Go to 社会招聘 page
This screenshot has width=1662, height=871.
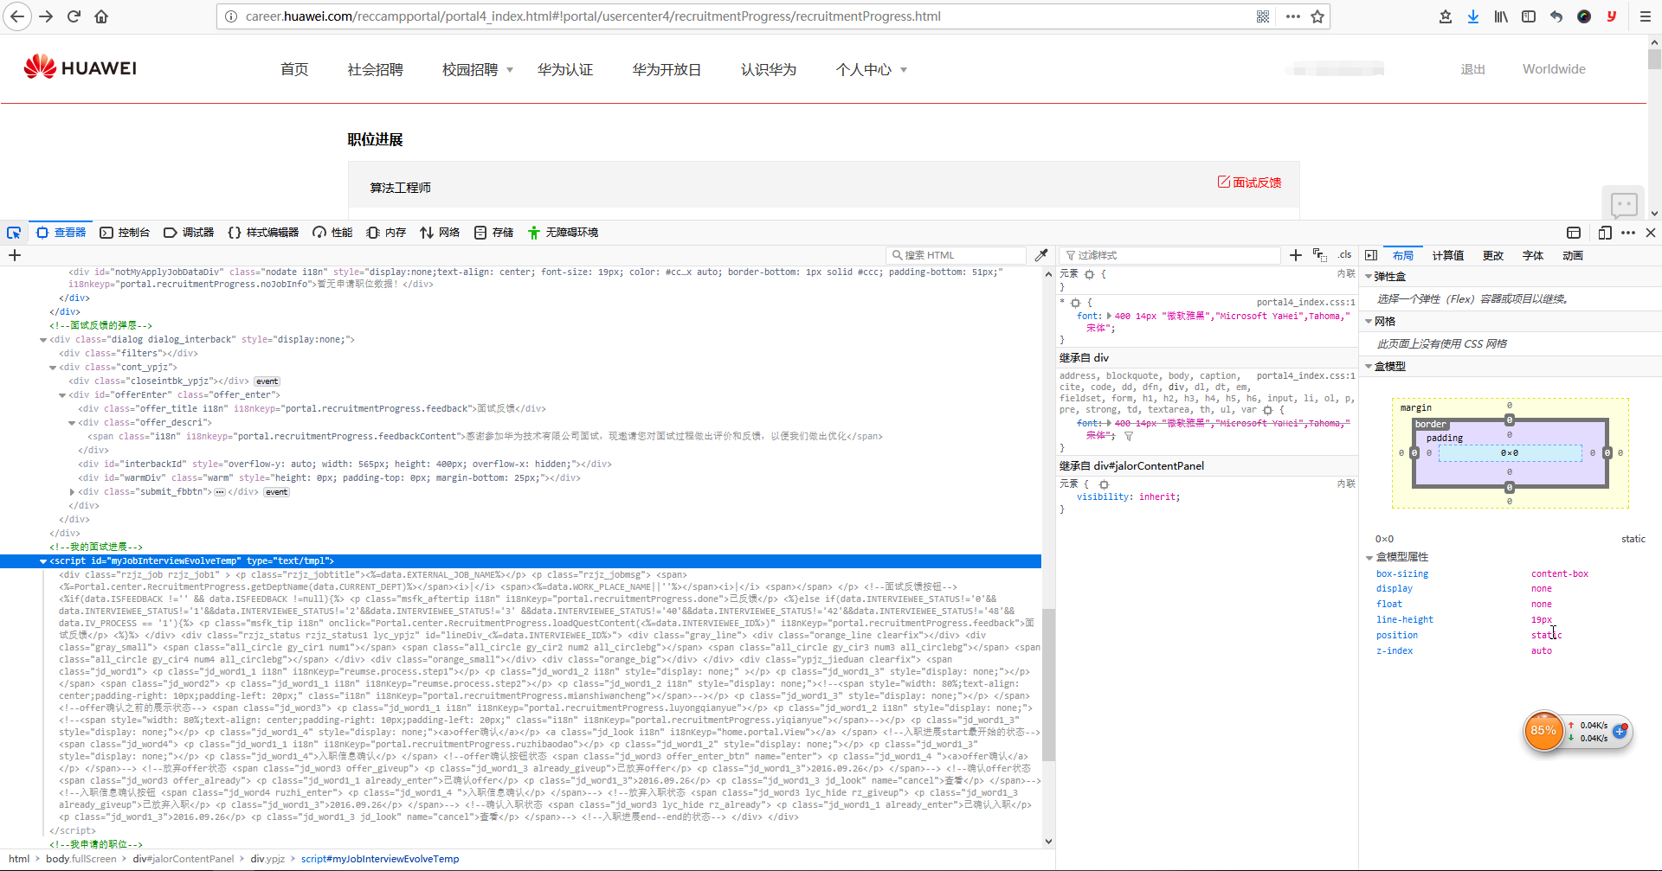375,70
